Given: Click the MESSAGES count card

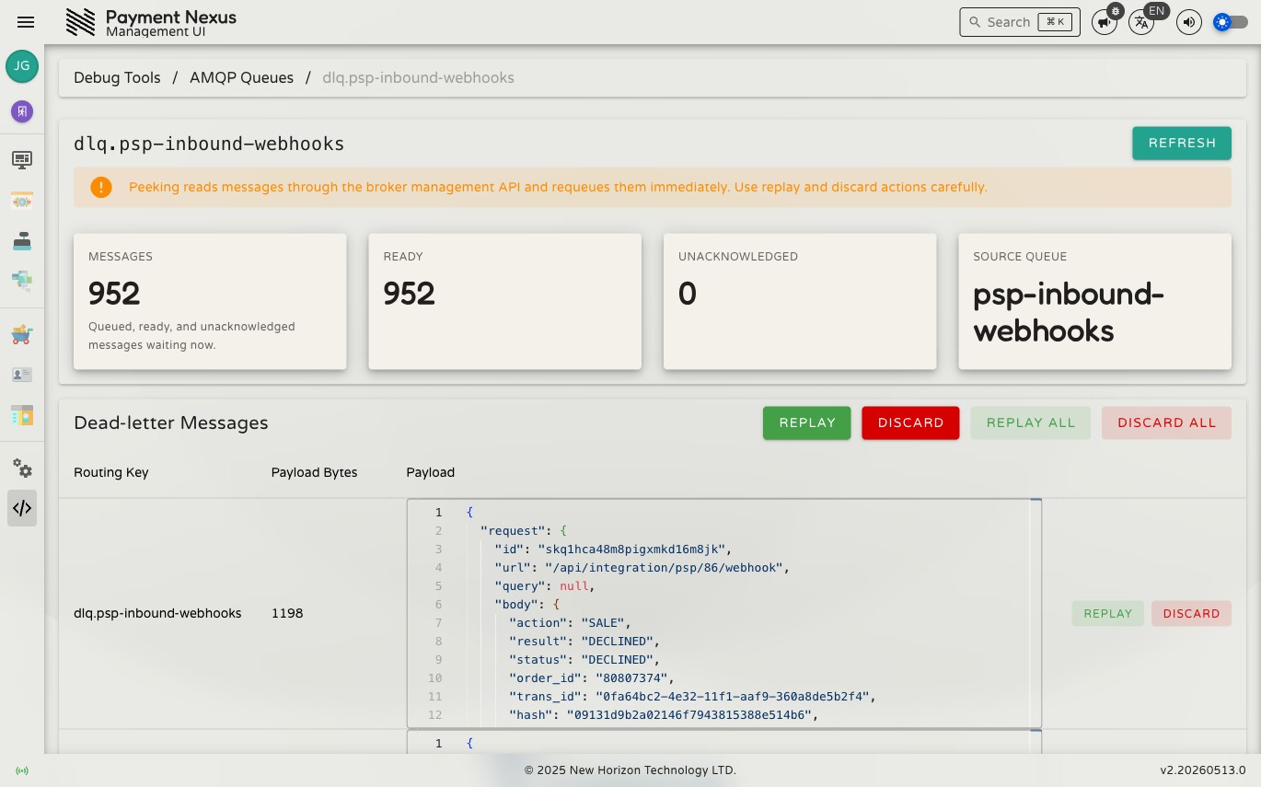Looking at the screenshot, I should (210, 301).
